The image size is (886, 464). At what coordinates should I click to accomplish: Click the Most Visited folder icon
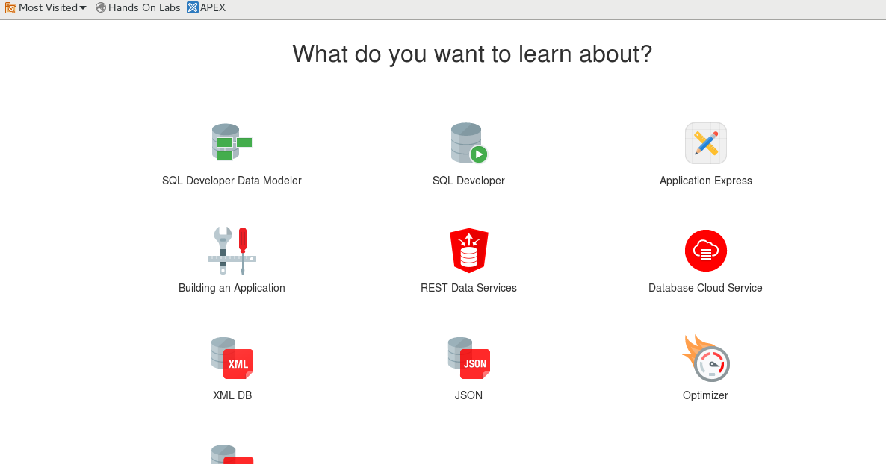point(9,7)
